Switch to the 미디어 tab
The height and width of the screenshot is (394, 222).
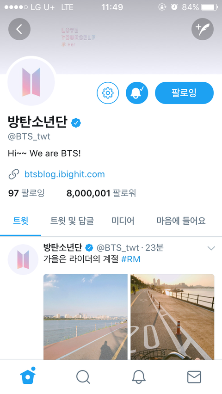point(123,221)
